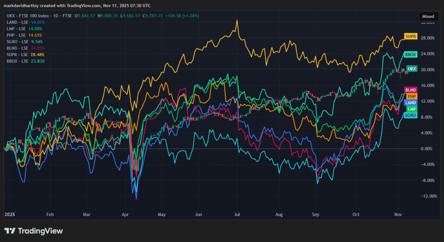Click the SGRO color tag on the price scale
The width and height of the screenshot is (444, 242).
click(410, 115)
